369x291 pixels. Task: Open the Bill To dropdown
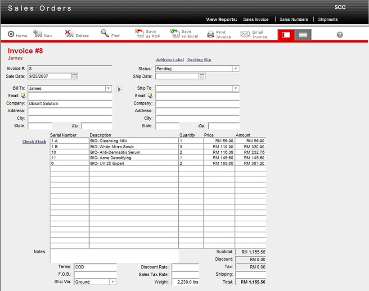(108, 89)
